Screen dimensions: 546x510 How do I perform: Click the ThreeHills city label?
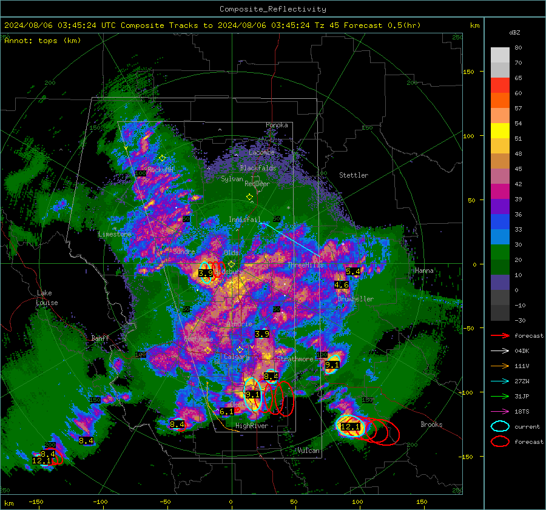[305, 265]
